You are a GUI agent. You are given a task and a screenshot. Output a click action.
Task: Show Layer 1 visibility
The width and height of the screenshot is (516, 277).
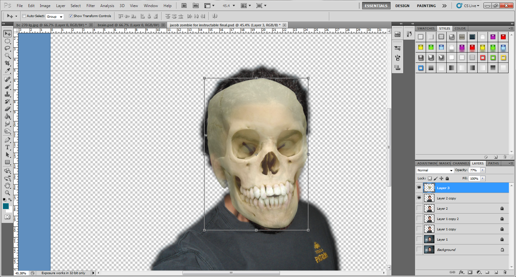[x=419, y=239]
